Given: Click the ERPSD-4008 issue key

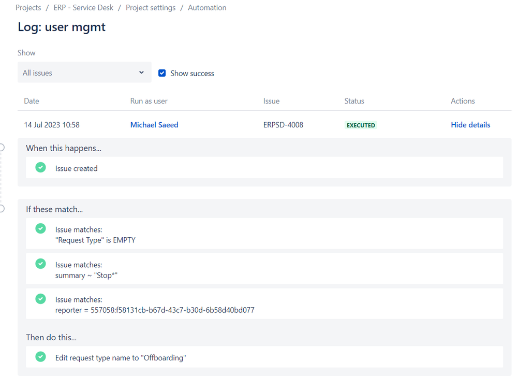Looking at the screenshot, I should [x=283, y=125].
